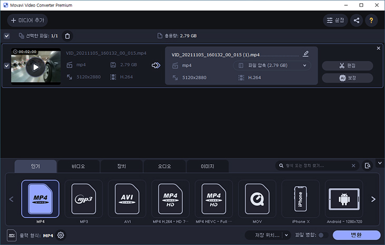Delete selected files with trash icon
Image resolution: width=385 pixels, height=245 pixels.
(68, 36)
